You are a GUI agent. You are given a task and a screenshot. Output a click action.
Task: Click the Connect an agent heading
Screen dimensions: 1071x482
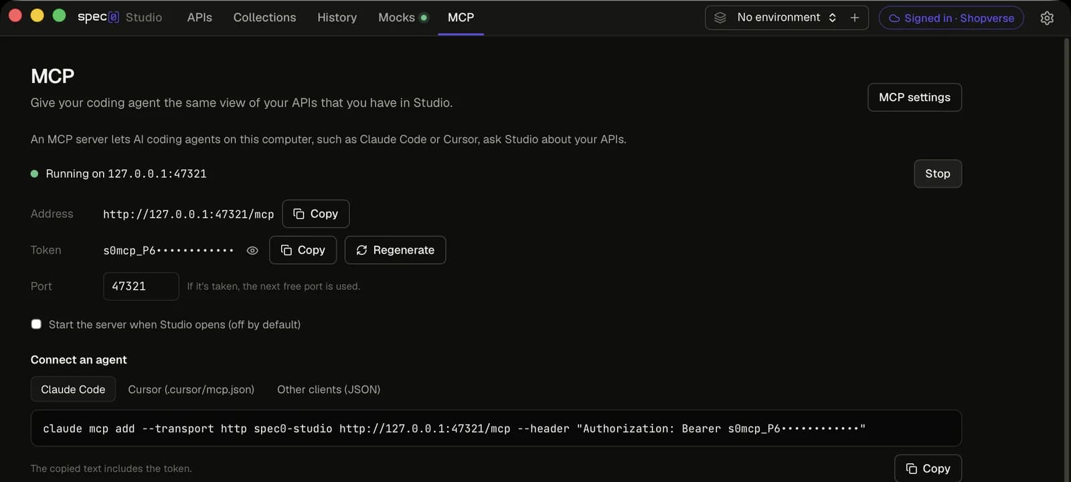coord(78,359)
